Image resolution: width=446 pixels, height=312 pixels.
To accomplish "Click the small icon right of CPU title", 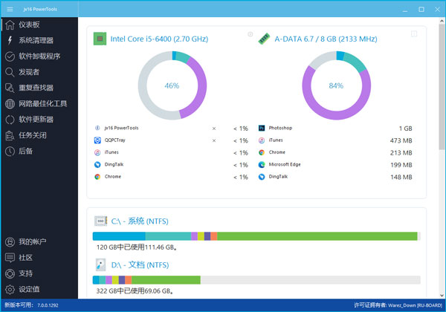I will tap(251, 34).
